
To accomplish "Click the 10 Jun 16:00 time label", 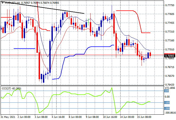I will tap(110, 117).
